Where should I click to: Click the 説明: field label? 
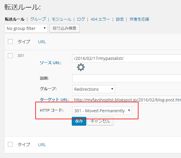(x=44, y=78)
